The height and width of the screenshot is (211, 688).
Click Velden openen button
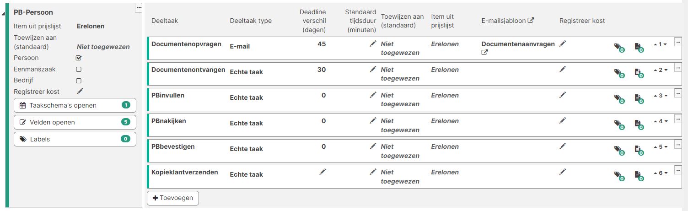[75, 122]
